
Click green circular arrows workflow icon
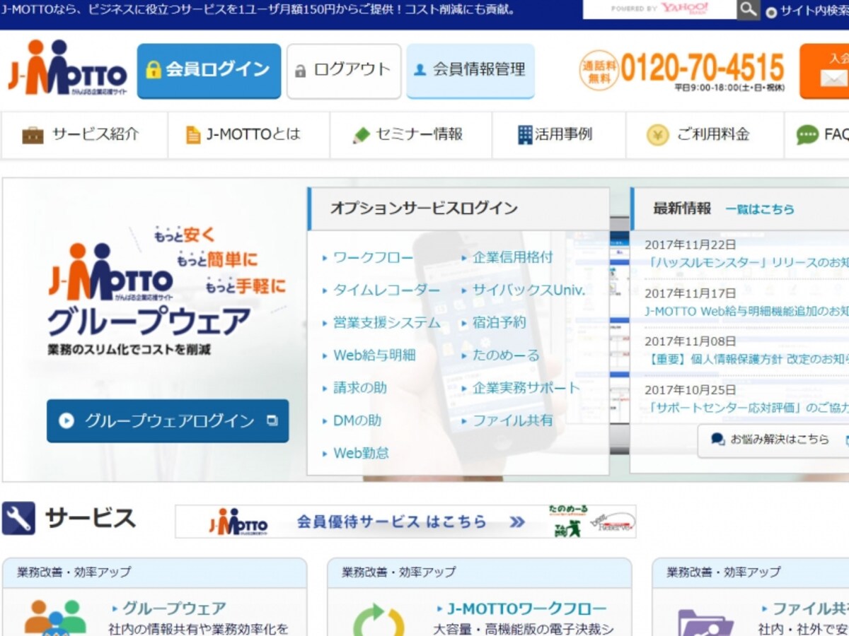379,620
